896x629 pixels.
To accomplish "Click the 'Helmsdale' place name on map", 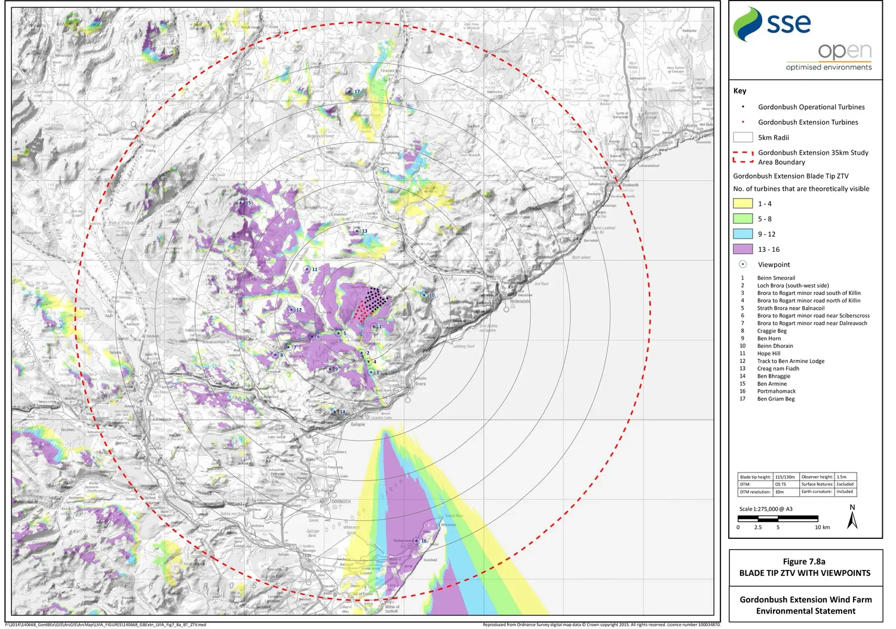I will click(520, 301).
